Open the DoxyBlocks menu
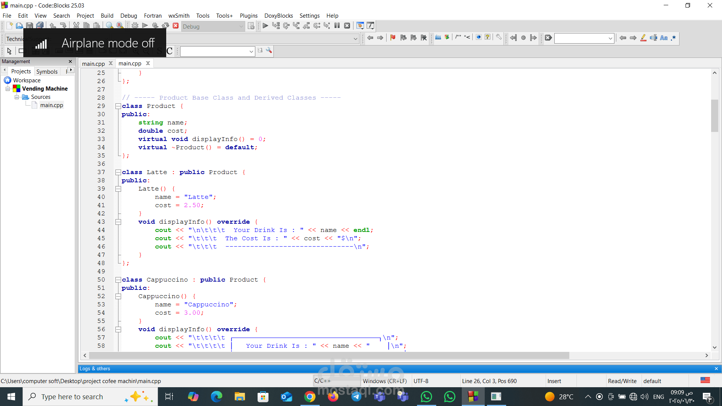The height and width of the screenshot is (406, 722). 278,16
